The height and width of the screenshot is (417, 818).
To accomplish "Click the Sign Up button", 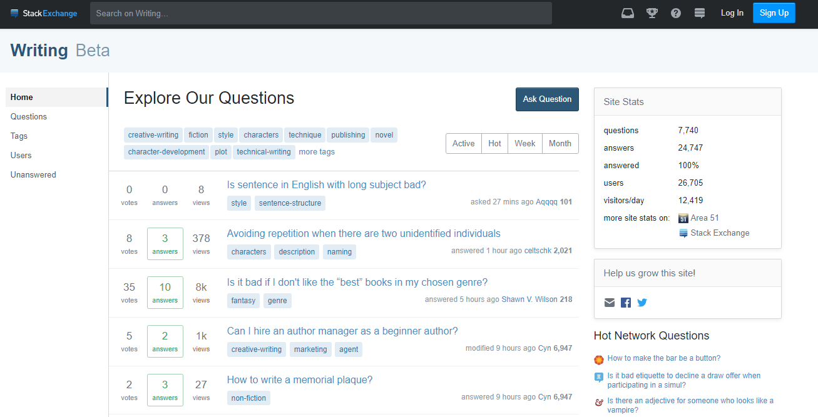I will tap(774, 13).
